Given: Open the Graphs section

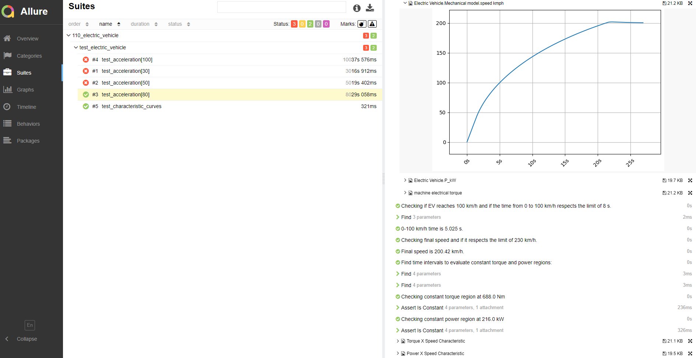Looking at the screenshot, I should click(x=25, y=90).
